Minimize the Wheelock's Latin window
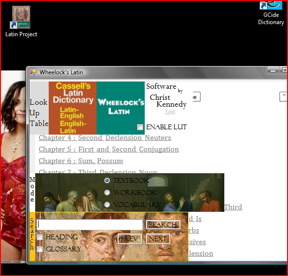The height and width of the screenshot is (276, 288). [273, 70]
